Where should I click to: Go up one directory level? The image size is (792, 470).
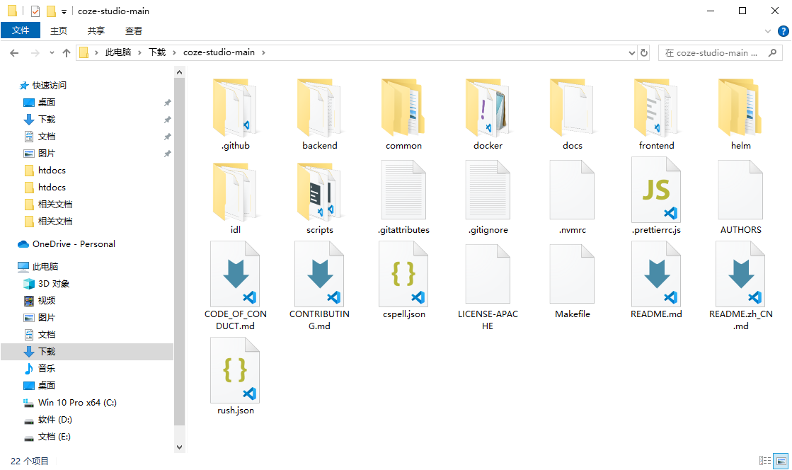[67, 52]
